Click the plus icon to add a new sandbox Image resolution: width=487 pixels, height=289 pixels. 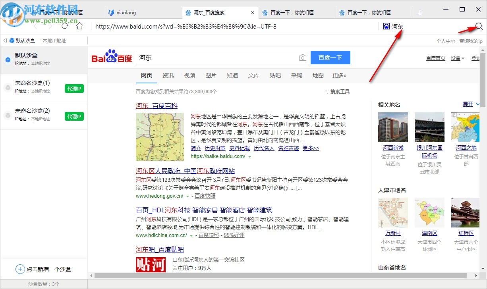tap(20, 269)
